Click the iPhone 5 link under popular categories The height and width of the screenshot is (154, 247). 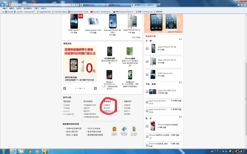tap(66, 111)
